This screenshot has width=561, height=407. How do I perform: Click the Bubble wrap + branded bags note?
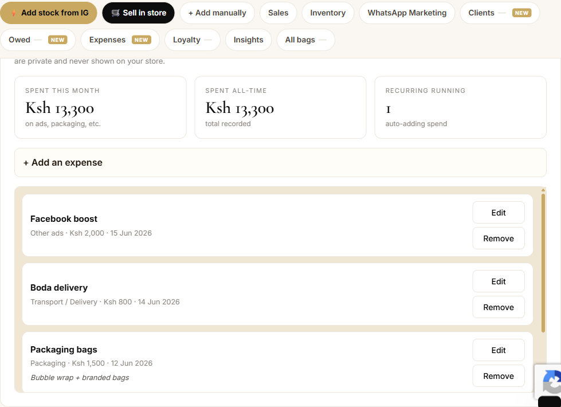[x=80, y=378]
